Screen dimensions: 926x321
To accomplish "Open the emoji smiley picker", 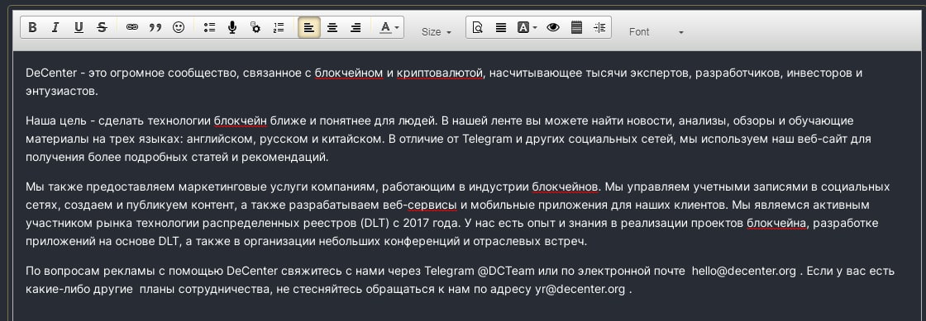I will pos(179,28).
